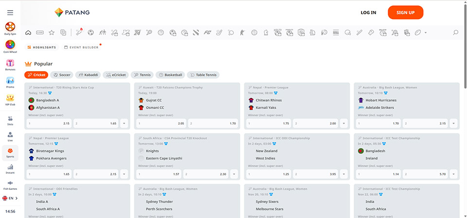The width and height of the screenshot is (467, 218).
Task: Click the SIGN UP button
Action: [x=405, y=13]
